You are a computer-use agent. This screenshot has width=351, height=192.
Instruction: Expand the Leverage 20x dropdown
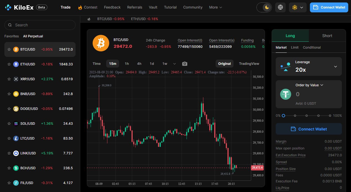(335, 66)
